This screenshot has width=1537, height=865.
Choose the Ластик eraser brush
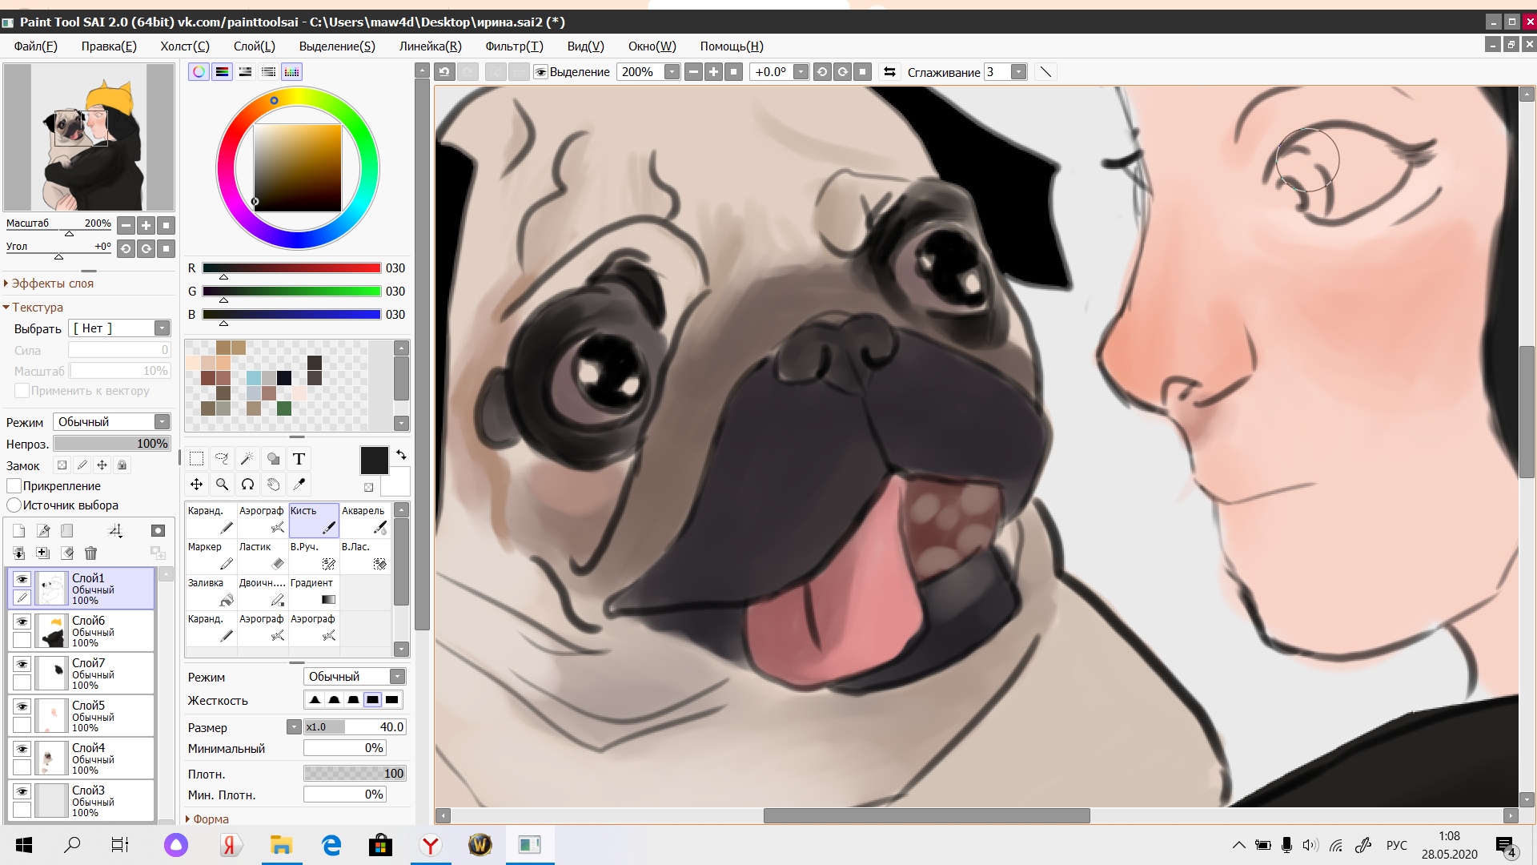point(263,556)
